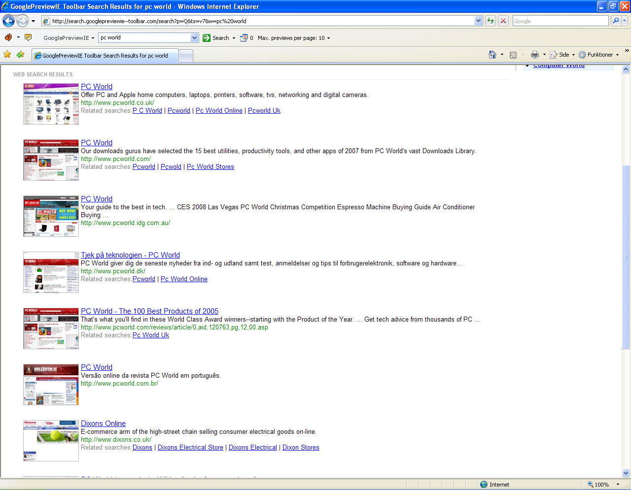Click the pcworld.com.br preview thumbnail
This screenshot has width=631, height=490.
[x=51, y=385]
